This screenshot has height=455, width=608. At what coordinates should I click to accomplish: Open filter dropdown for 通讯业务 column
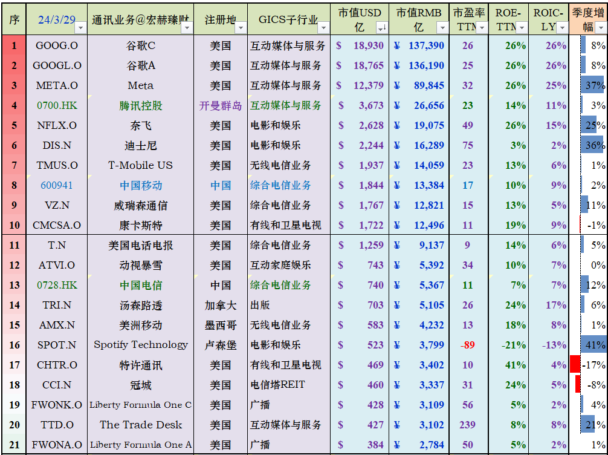tap(187, 28)
